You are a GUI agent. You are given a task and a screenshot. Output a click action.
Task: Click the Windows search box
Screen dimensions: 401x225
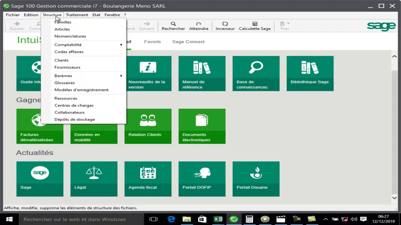pyautogui.click(x=81, y=219)
